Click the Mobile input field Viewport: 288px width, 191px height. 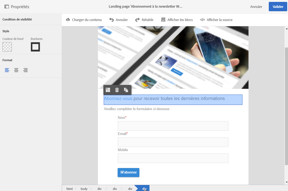[x=173, y=158]
